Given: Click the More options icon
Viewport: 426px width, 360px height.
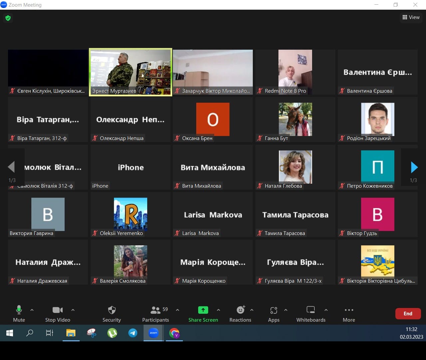Looking at the screenshot, I should tap(349, 310).
